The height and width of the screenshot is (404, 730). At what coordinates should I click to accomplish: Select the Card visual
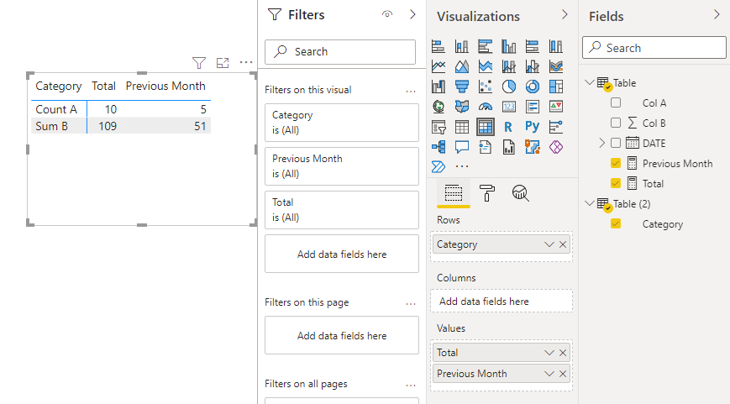coord(509,107)
